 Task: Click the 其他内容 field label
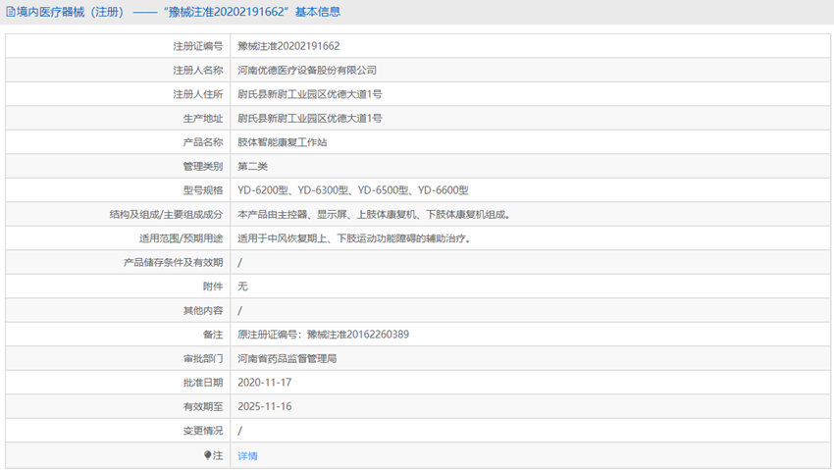click(x=203, y=310)
